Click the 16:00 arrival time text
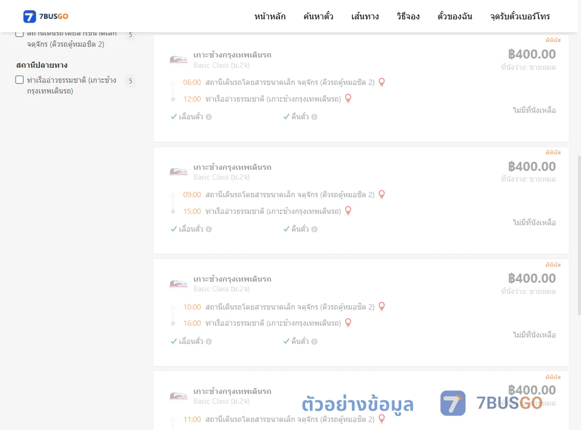 coord(192,323)
